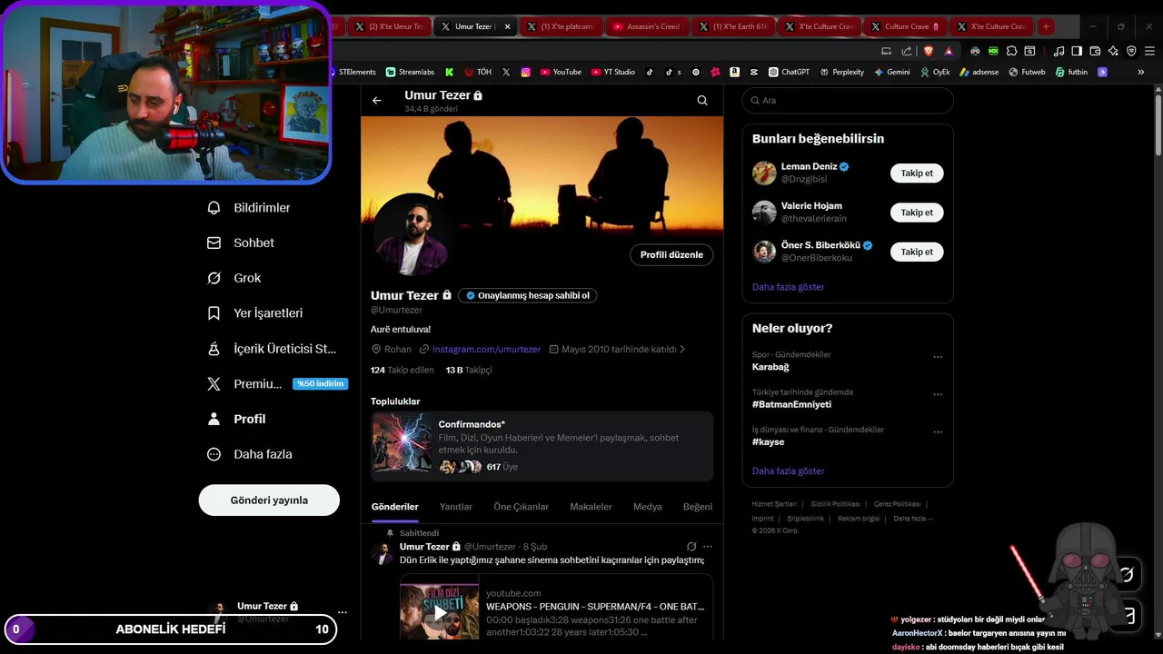Follow Leman Deniz with Takip et

click(917, 173)
